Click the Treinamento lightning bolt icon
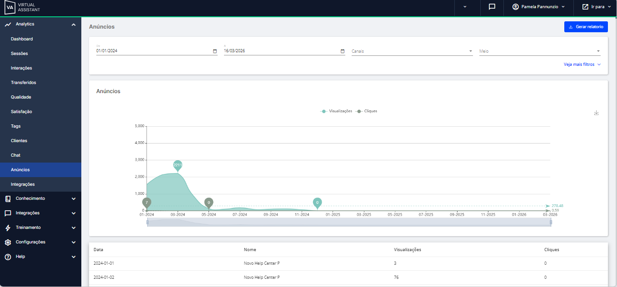 point(8,228)
